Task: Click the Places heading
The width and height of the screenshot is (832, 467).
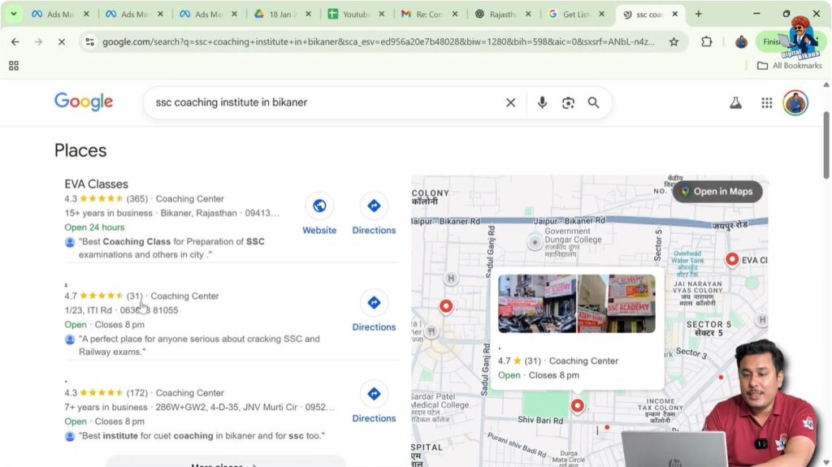Action: tap(80, 150)
